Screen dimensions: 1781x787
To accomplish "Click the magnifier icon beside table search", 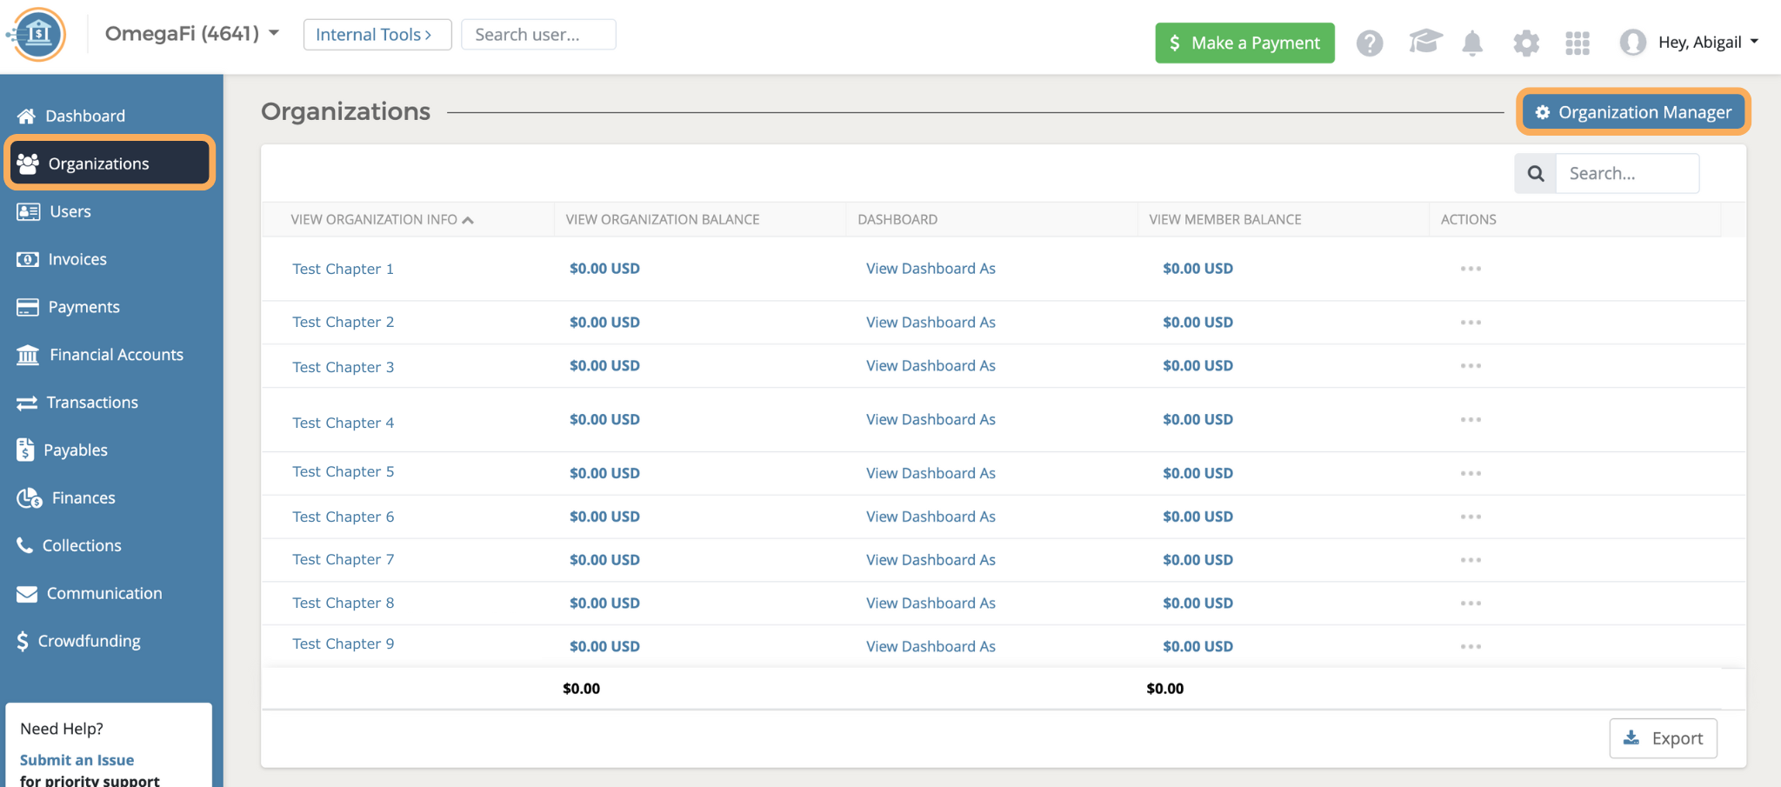I will [1536, 173].
